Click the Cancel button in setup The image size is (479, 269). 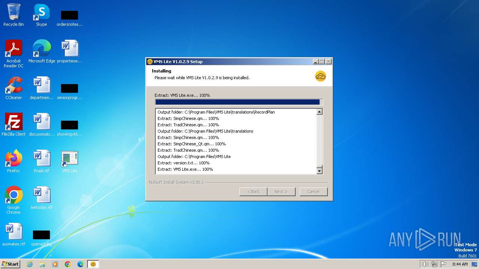314,192
